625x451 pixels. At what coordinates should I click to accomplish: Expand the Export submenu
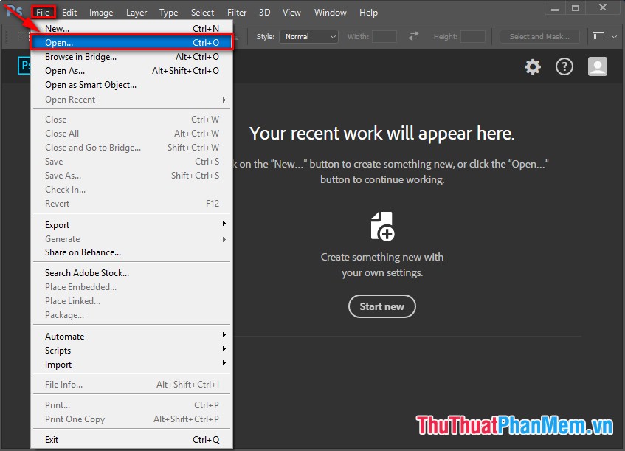[131, 225]
